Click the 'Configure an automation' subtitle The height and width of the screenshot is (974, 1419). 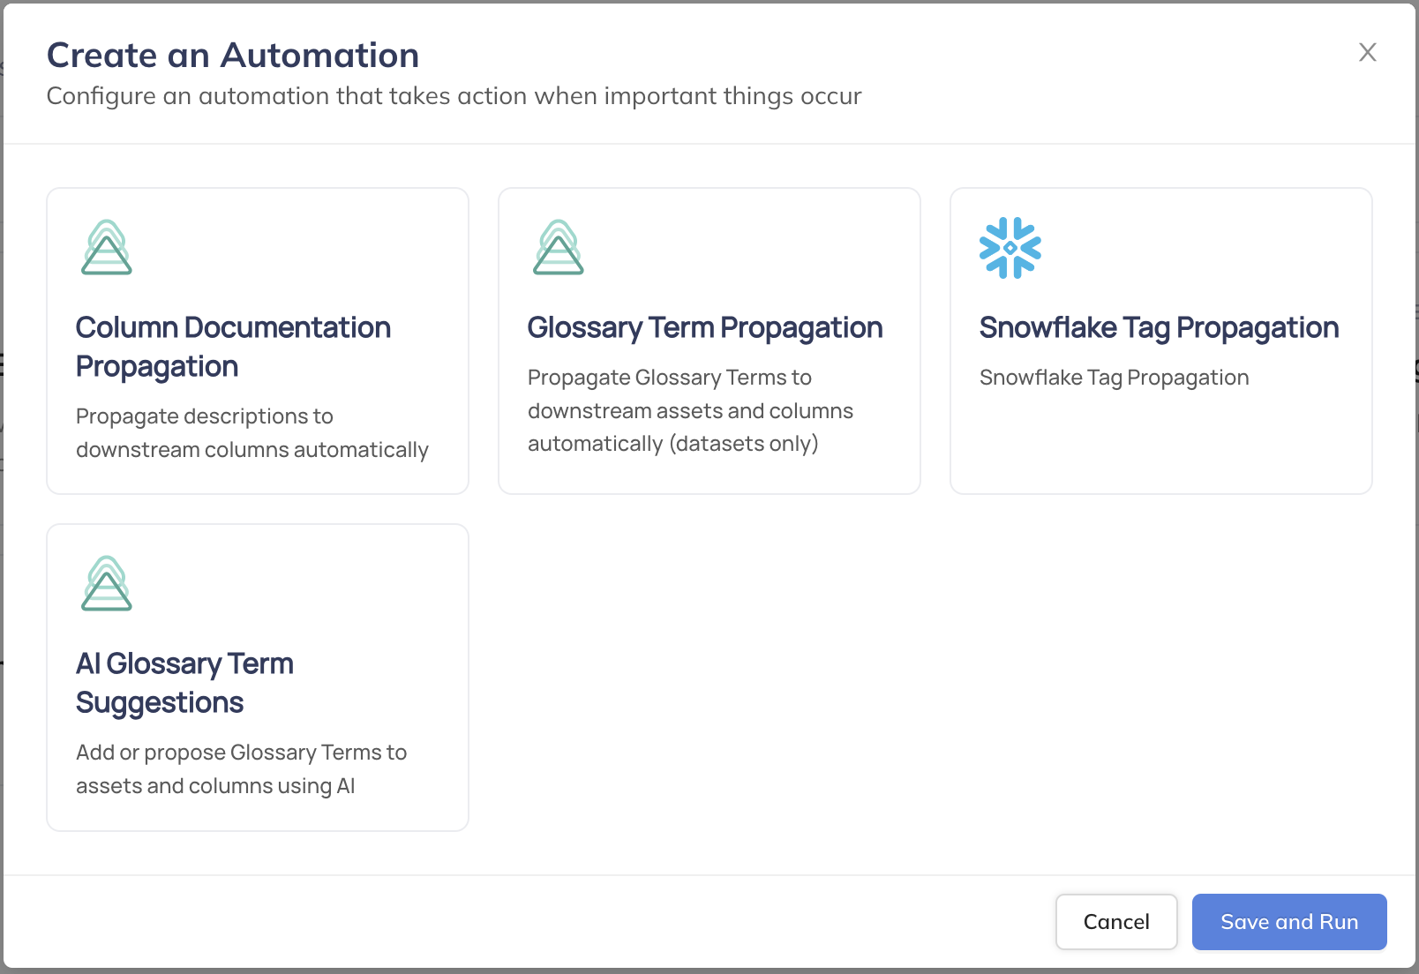[454, 96]
